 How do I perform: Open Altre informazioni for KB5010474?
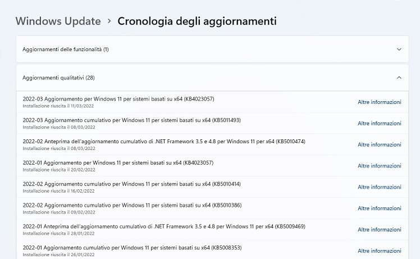[379, 144]
